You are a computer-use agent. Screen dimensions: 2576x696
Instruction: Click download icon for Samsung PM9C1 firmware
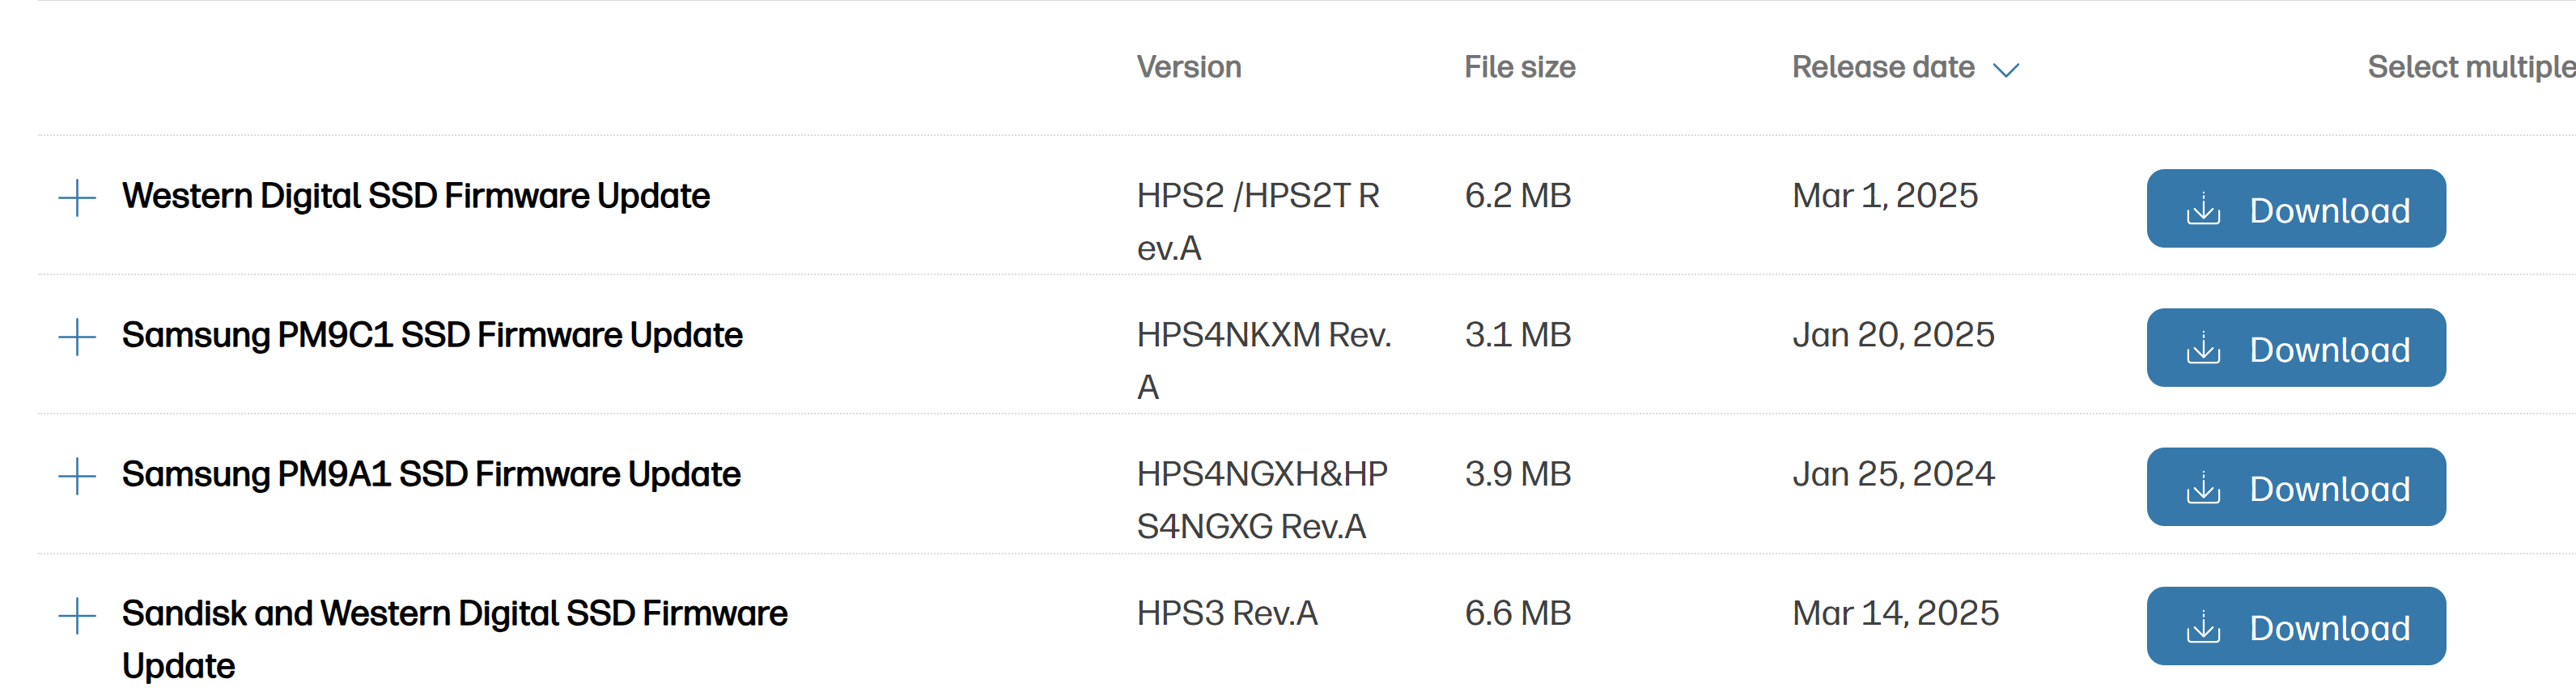(2203, 348)
